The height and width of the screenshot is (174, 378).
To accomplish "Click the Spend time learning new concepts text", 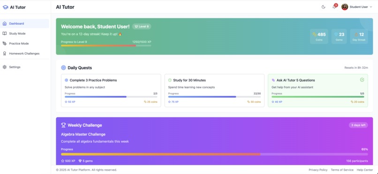I will tap(191, 87).
